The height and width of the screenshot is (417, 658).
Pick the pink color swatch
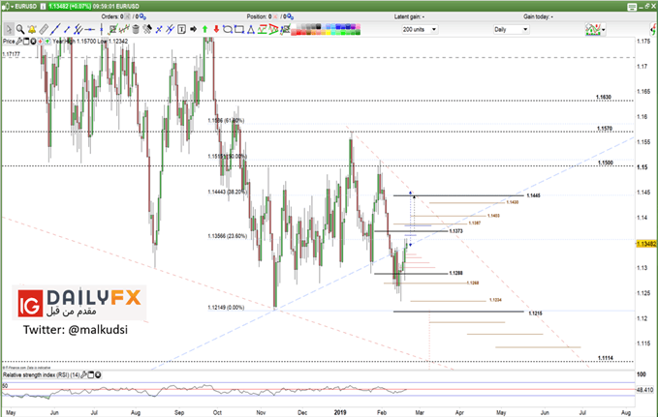358,26
